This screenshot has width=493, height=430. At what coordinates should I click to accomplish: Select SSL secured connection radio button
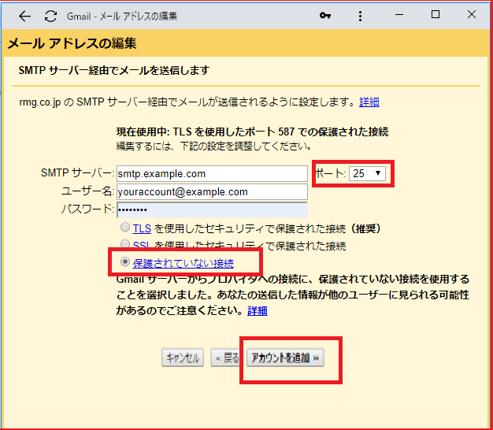click(x=124, y=246)
